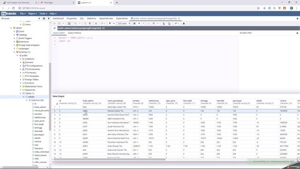The height and width of the screenshot is (169, 300).
Task: Open the Tools menu
Action: [43, 14]
